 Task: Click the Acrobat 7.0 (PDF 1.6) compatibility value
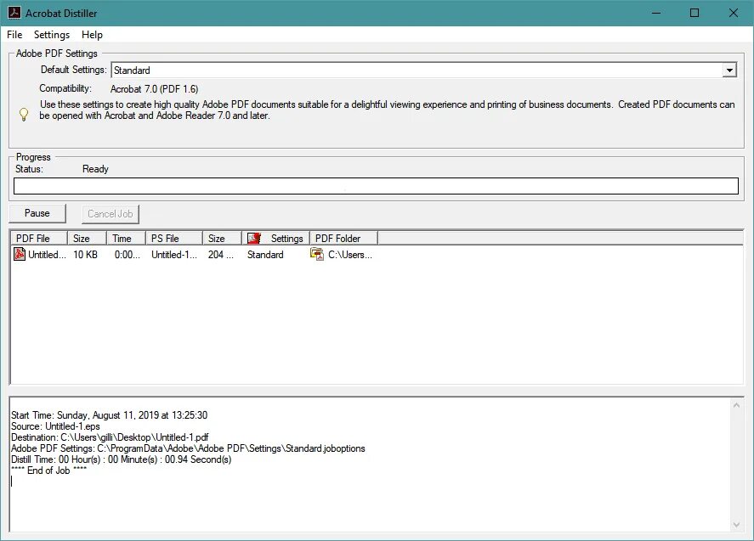[x=155, y=89]
